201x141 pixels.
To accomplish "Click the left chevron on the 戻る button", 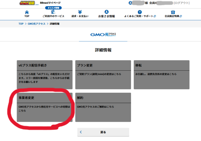I will 81,132.
